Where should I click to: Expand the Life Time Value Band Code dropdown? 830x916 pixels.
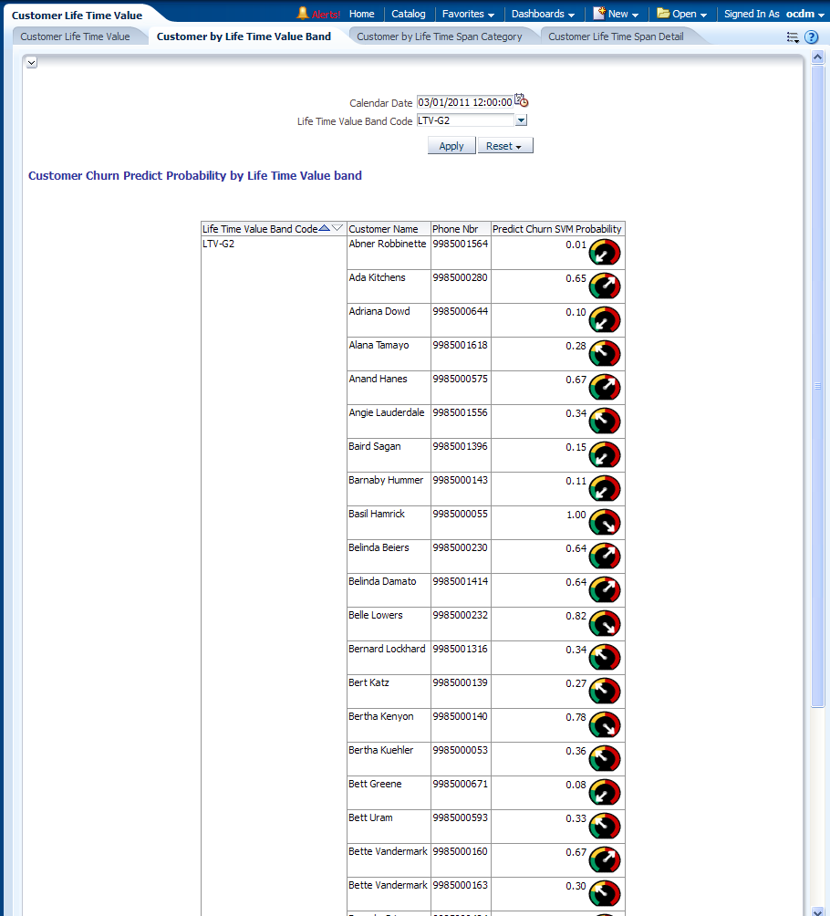[x=521, y=120]
